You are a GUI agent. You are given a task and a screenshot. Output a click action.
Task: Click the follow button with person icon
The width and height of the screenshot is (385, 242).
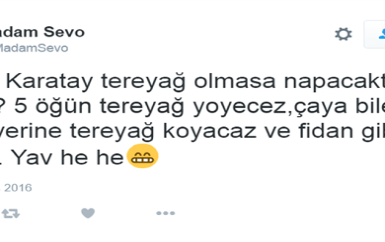(x=374, y=34)
